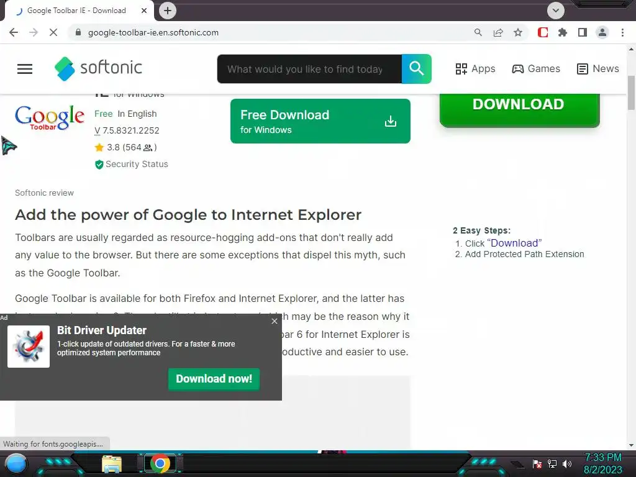Click the "Download" link in 2 Easy Steps
Image resolution: width=636 pixels, height=477 pixels.
[514, 243]
